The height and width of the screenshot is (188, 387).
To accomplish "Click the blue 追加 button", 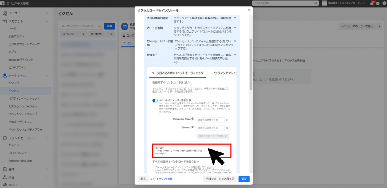I will click(109, 26).
